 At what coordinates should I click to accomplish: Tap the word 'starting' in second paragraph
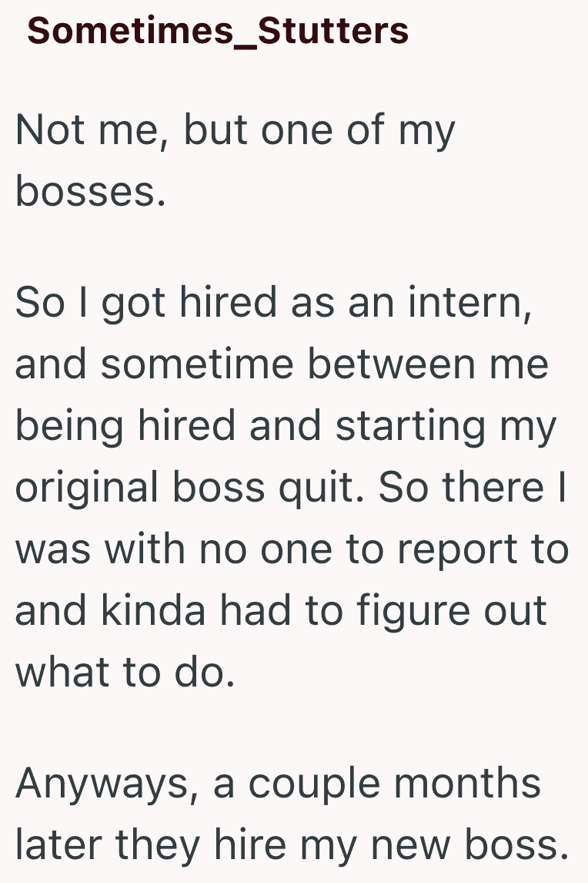411,428
